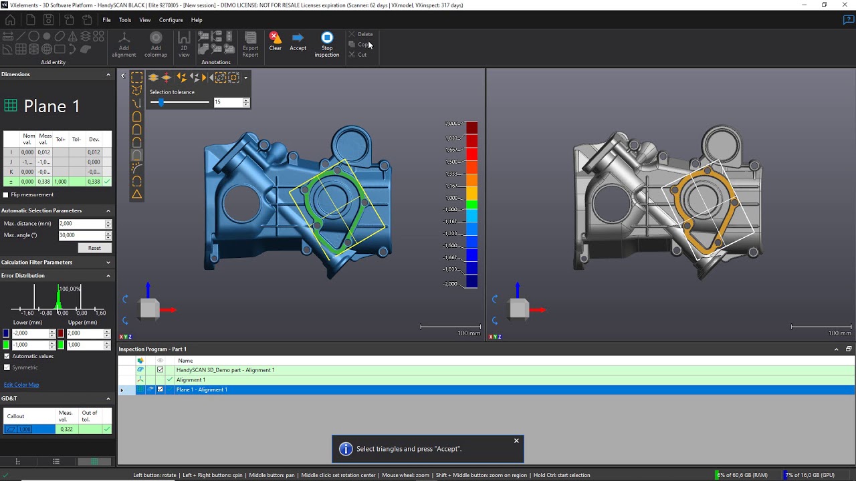Enable the Flip measurement checkbox
Screen dimensions: 856x481
click(5, 194)
